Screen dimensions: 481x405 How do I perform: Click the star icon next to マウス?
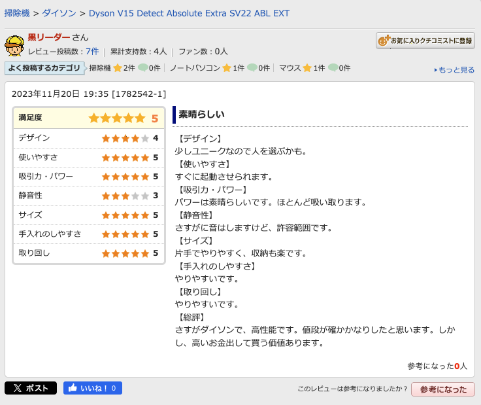click(x=307, y=68)
